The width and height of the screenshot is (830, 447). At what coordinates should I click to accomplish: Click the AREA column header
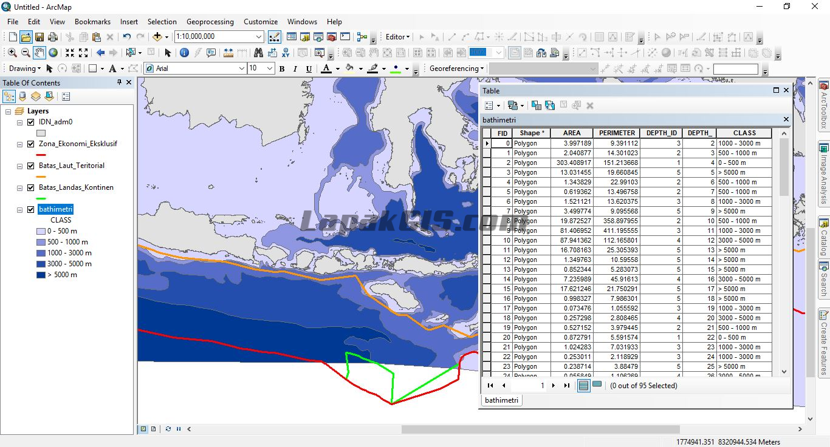coord(571,133)
